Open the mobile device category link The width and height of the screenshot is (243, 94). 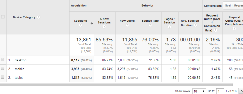point(19,69)
